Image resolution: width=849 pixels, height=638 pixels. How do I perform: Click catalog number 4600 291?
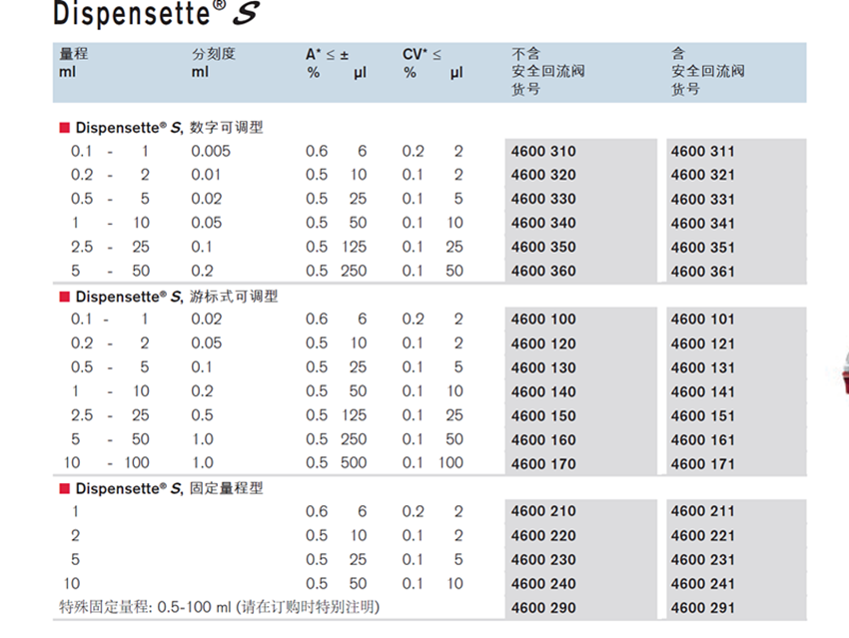tap(703, 608)
